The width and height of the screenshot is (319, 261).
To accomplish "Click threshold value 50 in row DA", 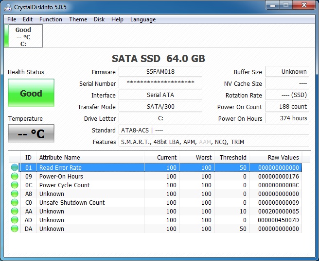I will click(243, 228).
